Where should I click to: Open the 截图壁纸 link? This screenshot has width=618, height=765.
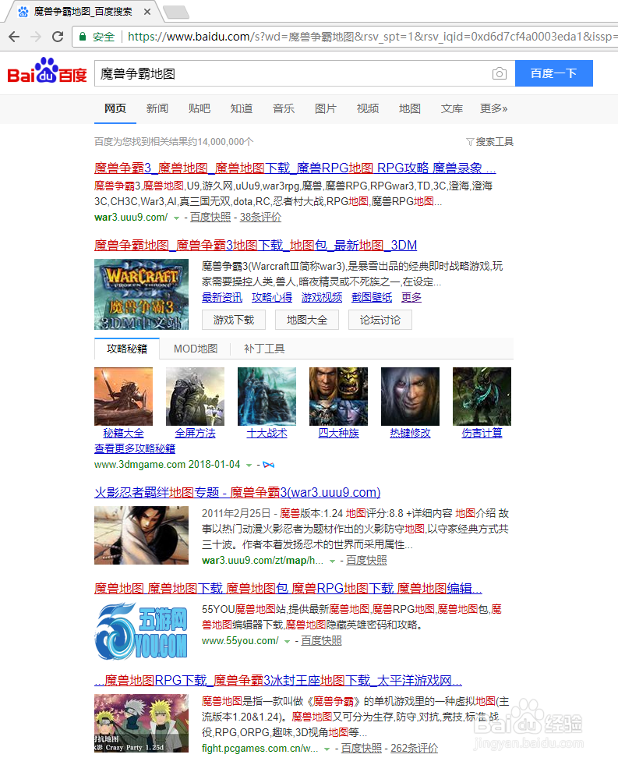(372, 297)
